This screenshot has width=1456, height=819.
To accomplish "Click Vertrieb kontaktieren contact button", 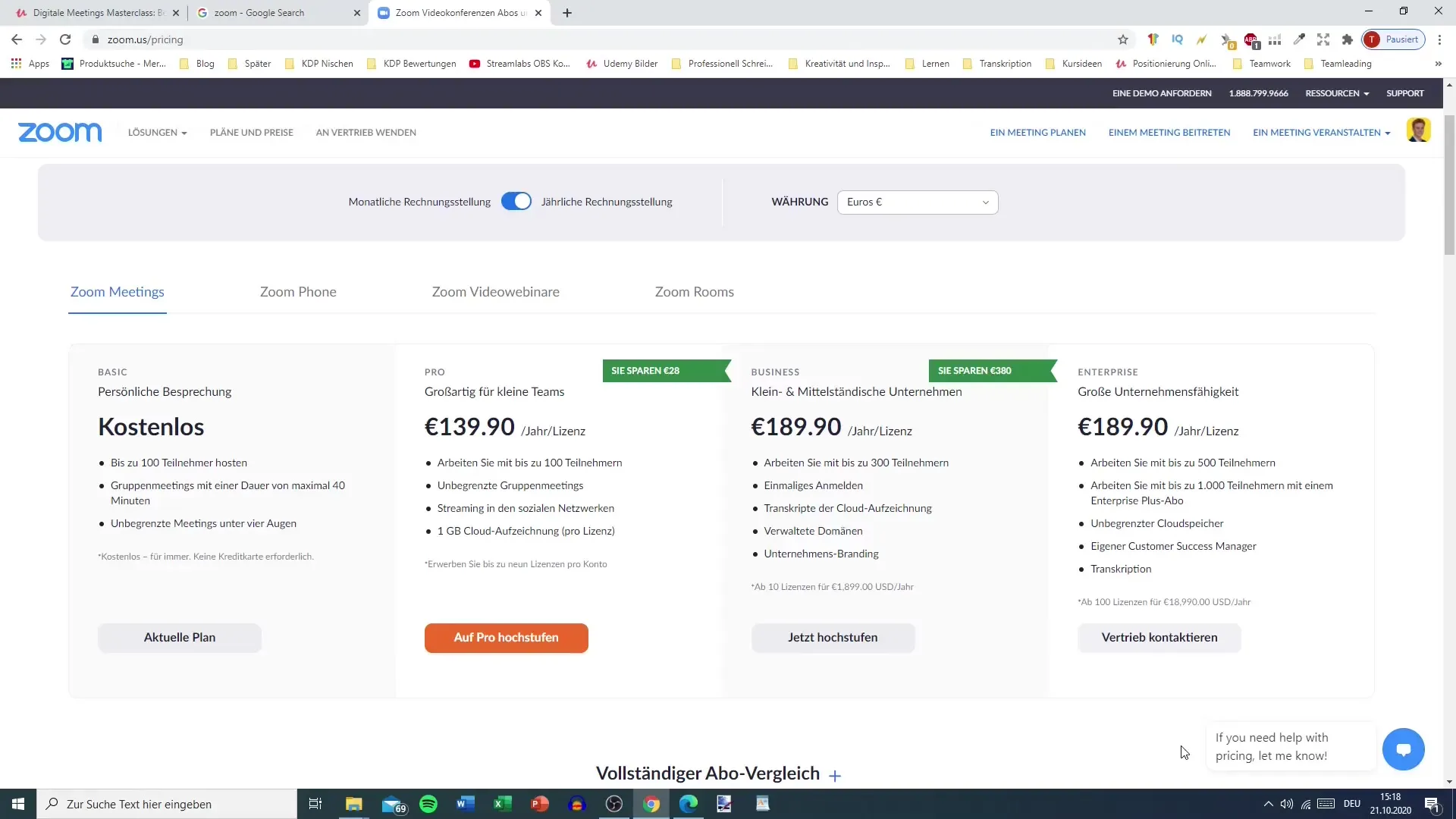I will click(1159, 637).
